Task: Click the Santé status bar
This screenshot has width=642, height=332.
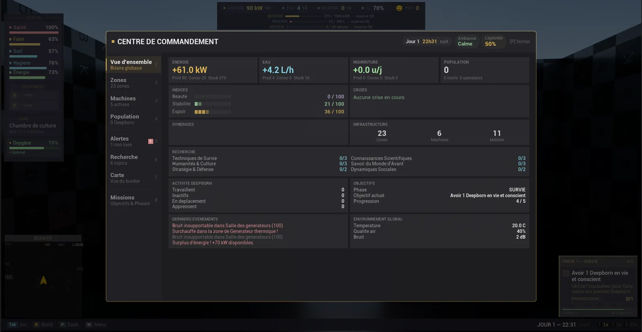Action: 34,32
